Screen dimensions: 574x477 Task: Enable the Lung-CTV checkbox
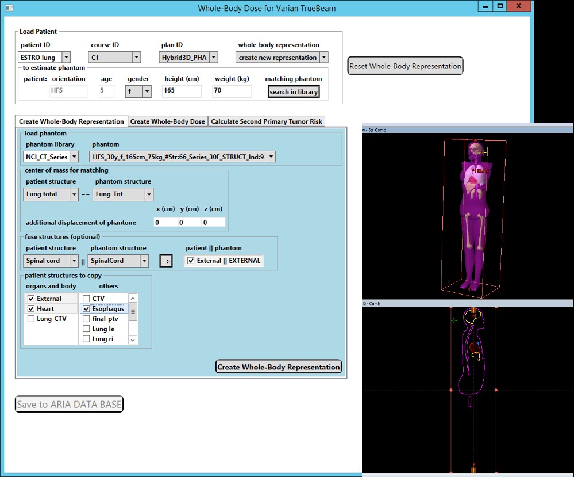tap(31, 319)
